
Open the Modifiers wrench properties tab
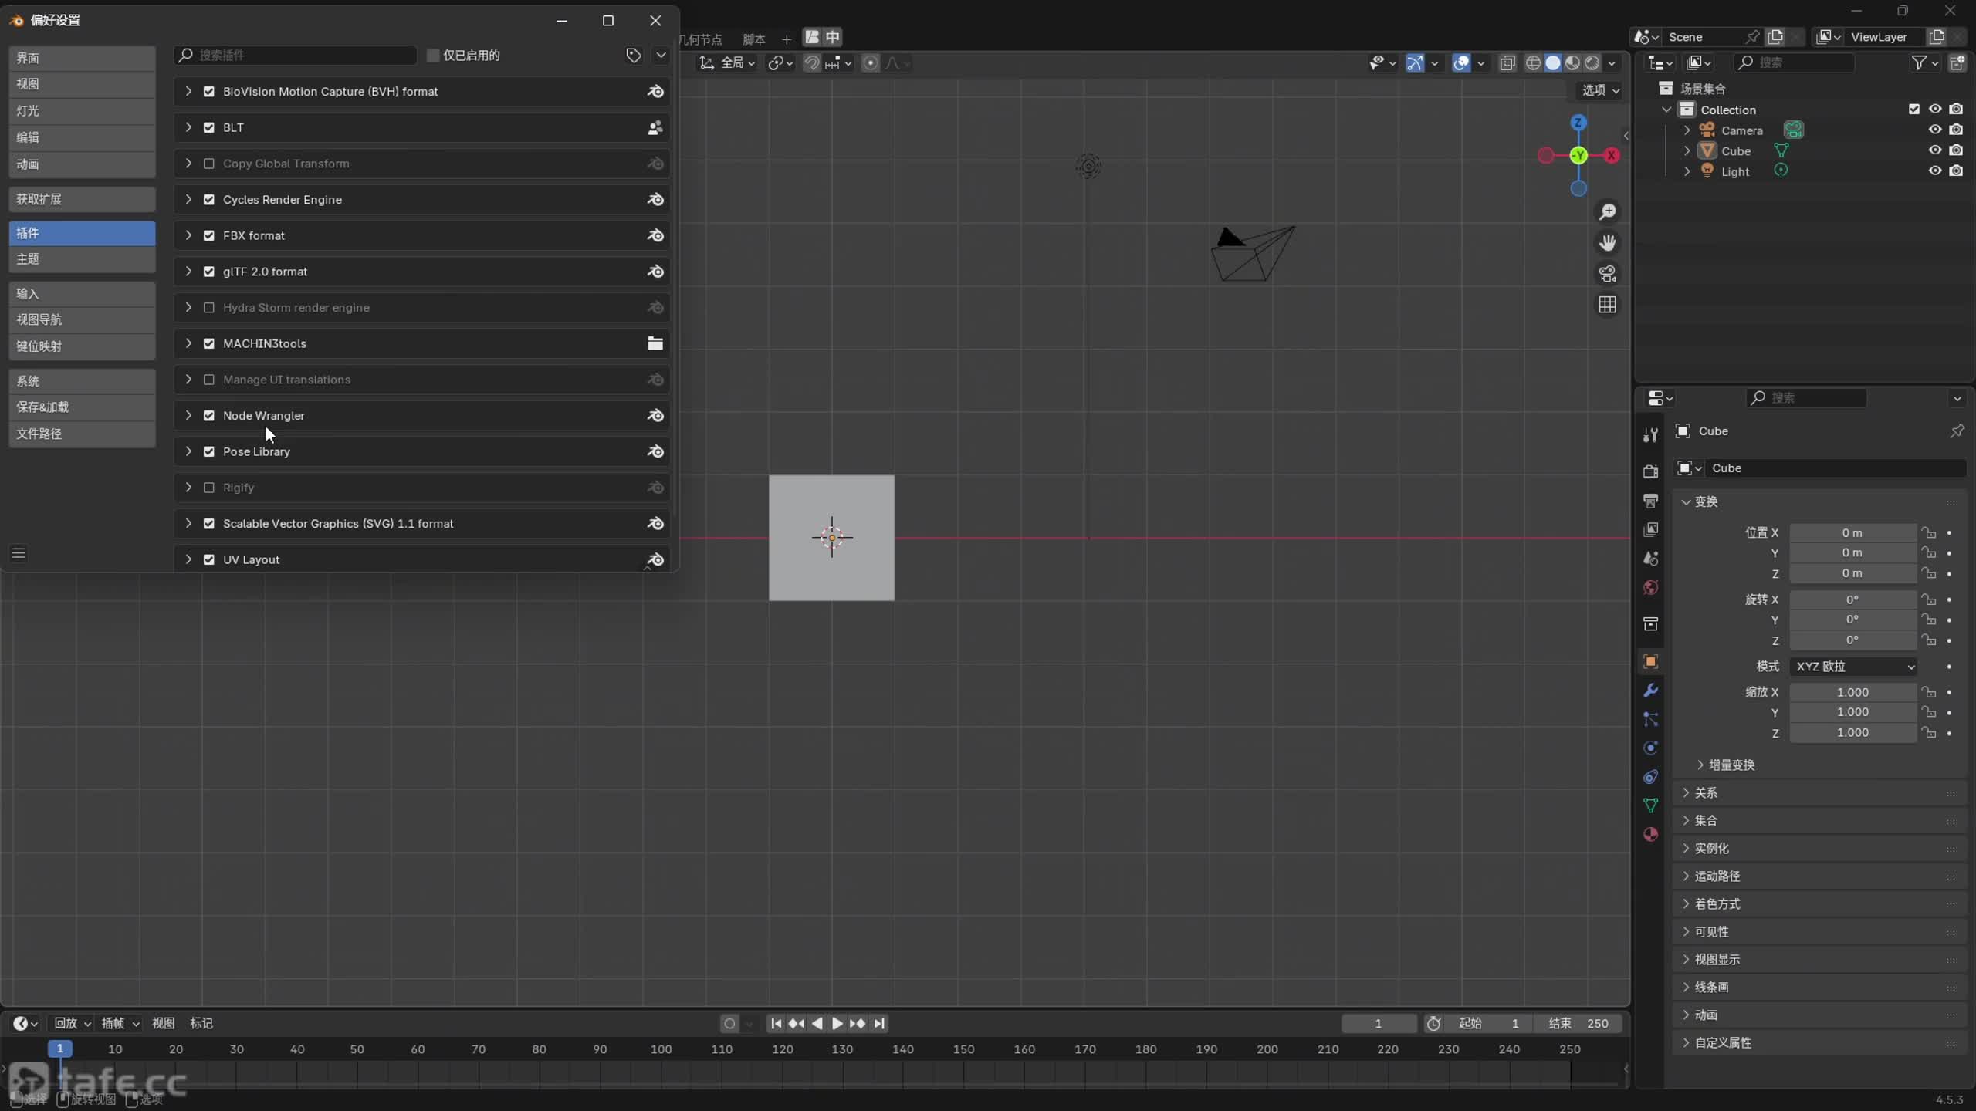(1650, 691)
